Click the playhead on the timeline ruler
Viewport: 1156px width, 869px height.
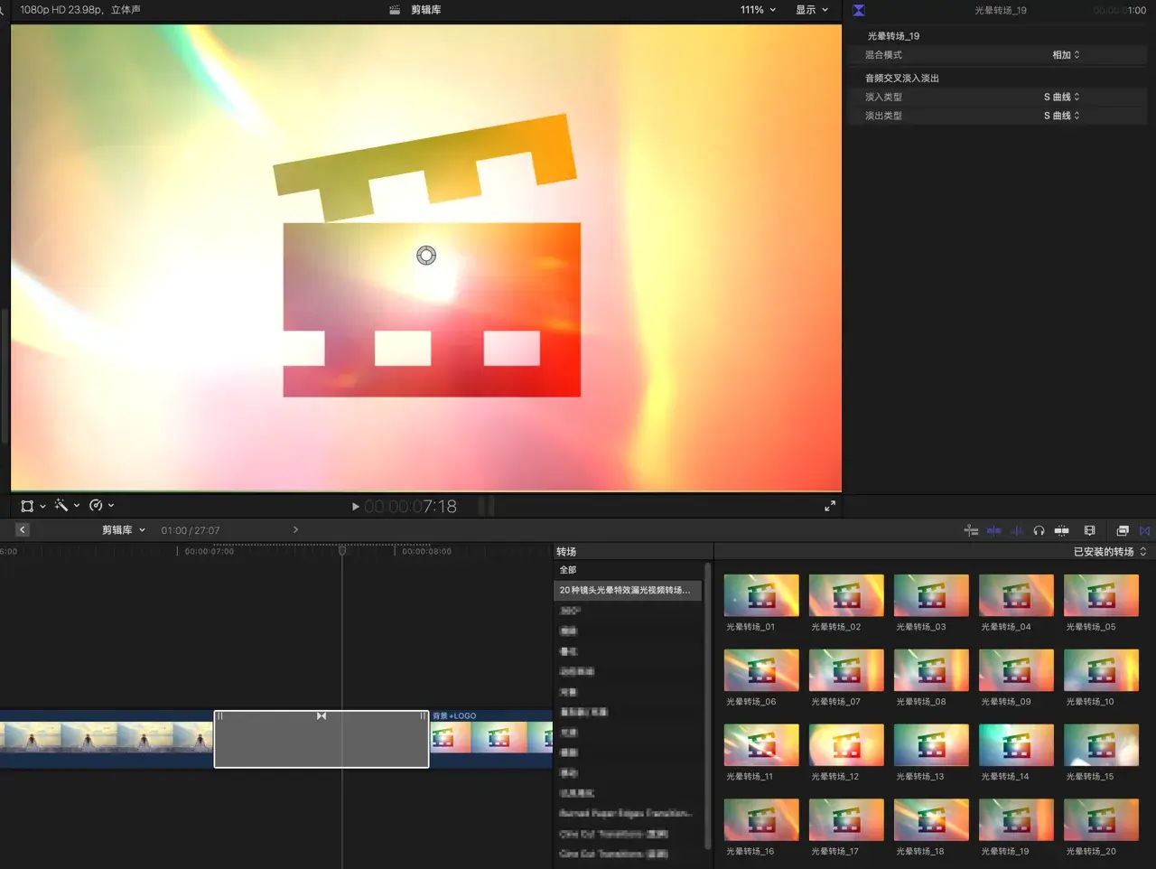pyautogui.click(x=342, y=550)
